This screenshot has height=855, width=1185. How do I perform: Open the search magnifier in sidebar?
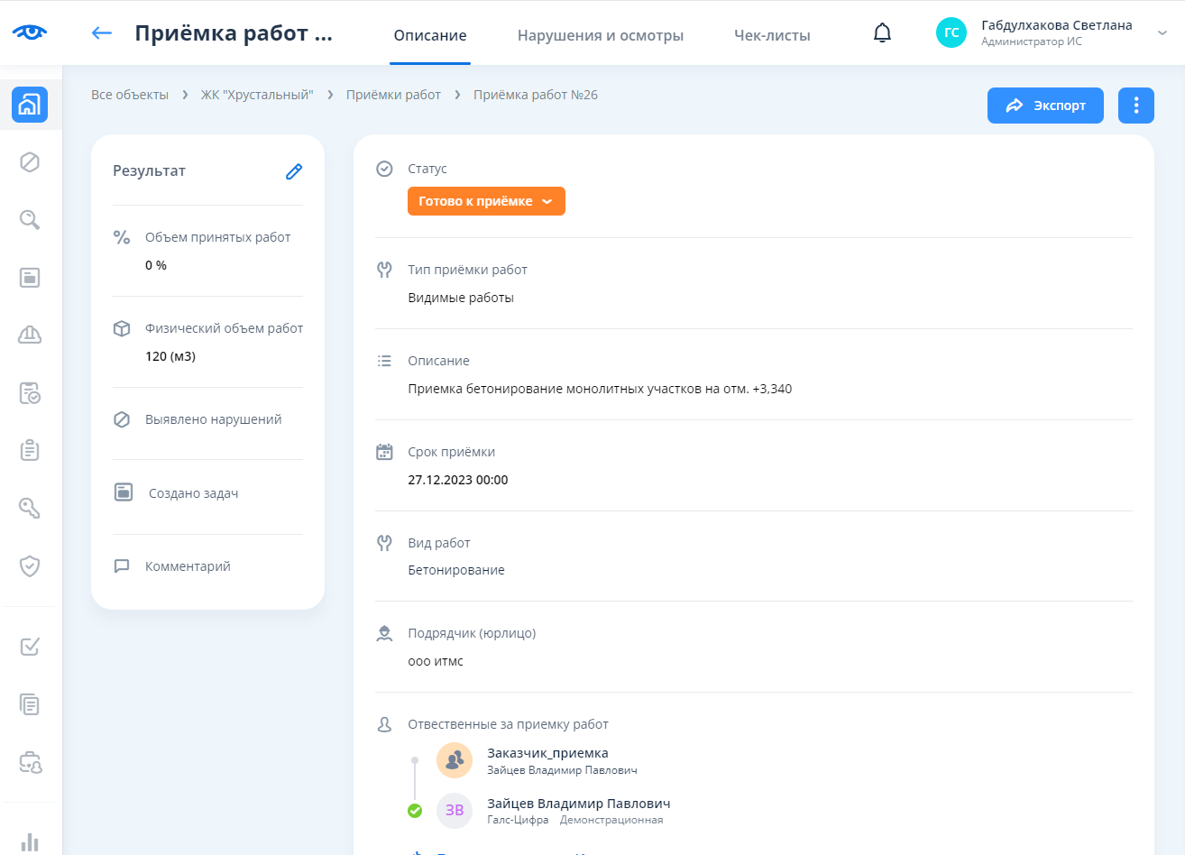30,220
